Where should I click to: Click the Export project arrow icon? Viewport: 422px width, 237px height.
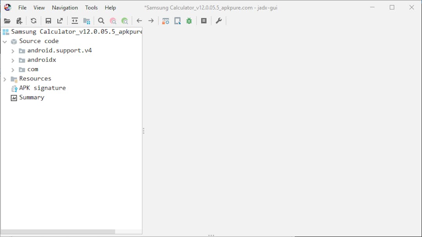coord(60,21)
